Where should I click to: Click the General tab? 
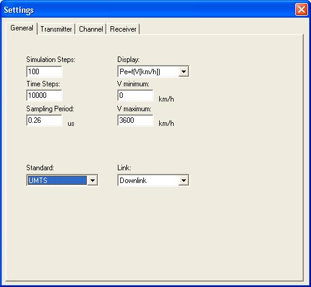point(22,28)
